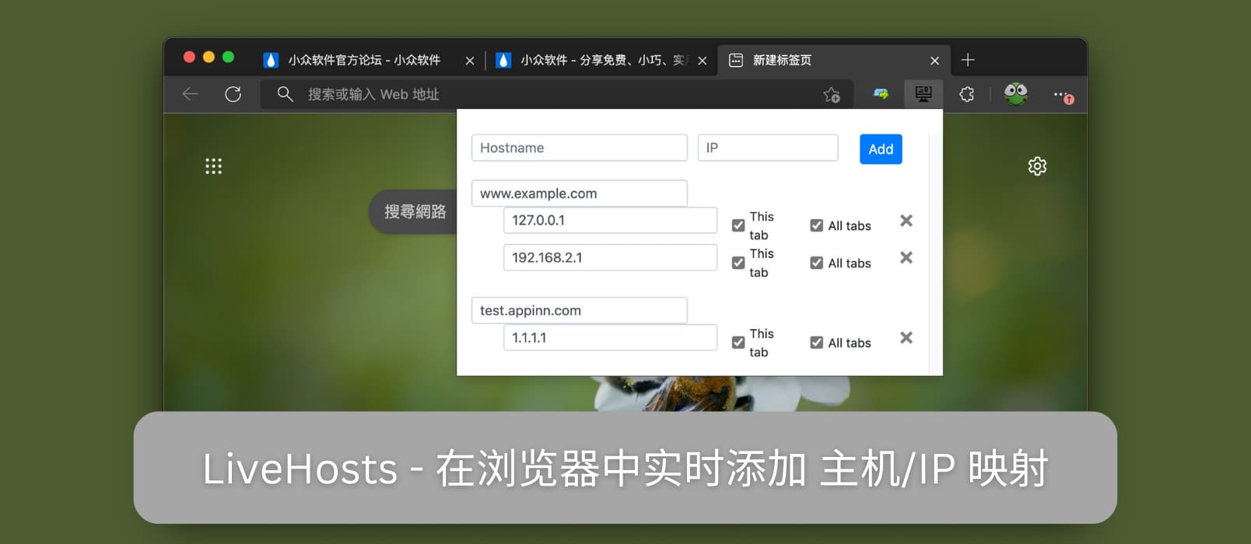The image size is (1251, 544).
Task: Remove the 1.1.1.1 mapping entry
Action: click(x=906, y=338)
